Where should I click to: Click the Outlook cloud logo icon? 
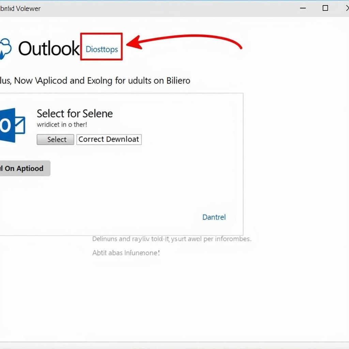coord(5,48)
